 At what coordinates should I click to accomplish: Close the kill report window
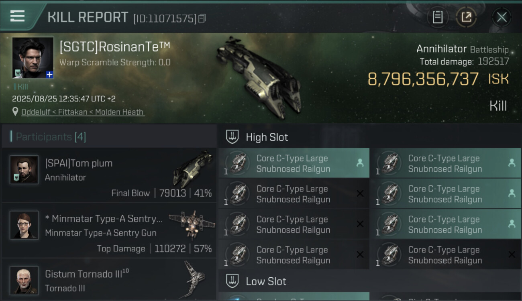(502, 17)
